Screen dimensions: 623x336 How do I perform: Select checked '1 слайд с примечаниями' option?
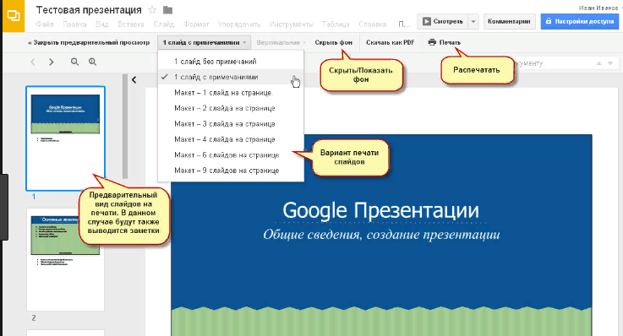231,77
